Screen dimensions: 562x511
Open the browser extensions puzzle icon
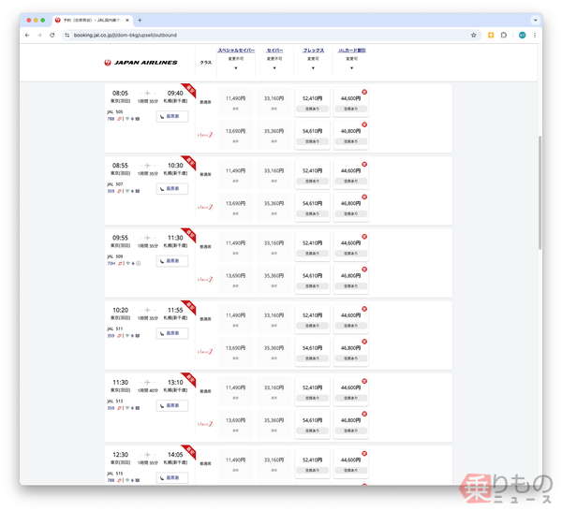click(x=504, y=35)
